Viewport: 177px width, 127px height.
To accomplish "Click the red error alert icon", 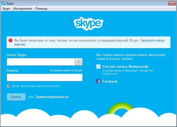I will (x=11, y=40).
